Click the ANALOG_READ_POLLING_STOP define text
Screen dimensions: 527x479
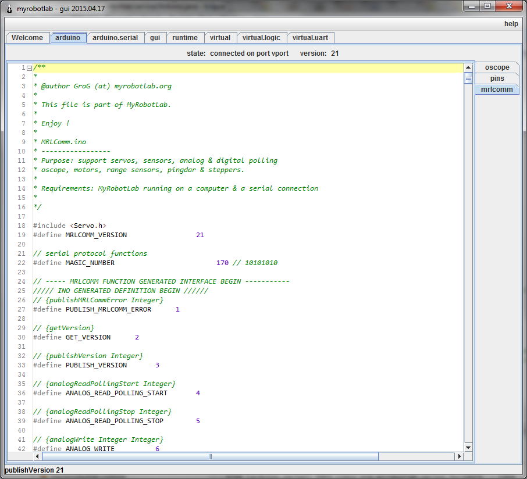[114, 420]
